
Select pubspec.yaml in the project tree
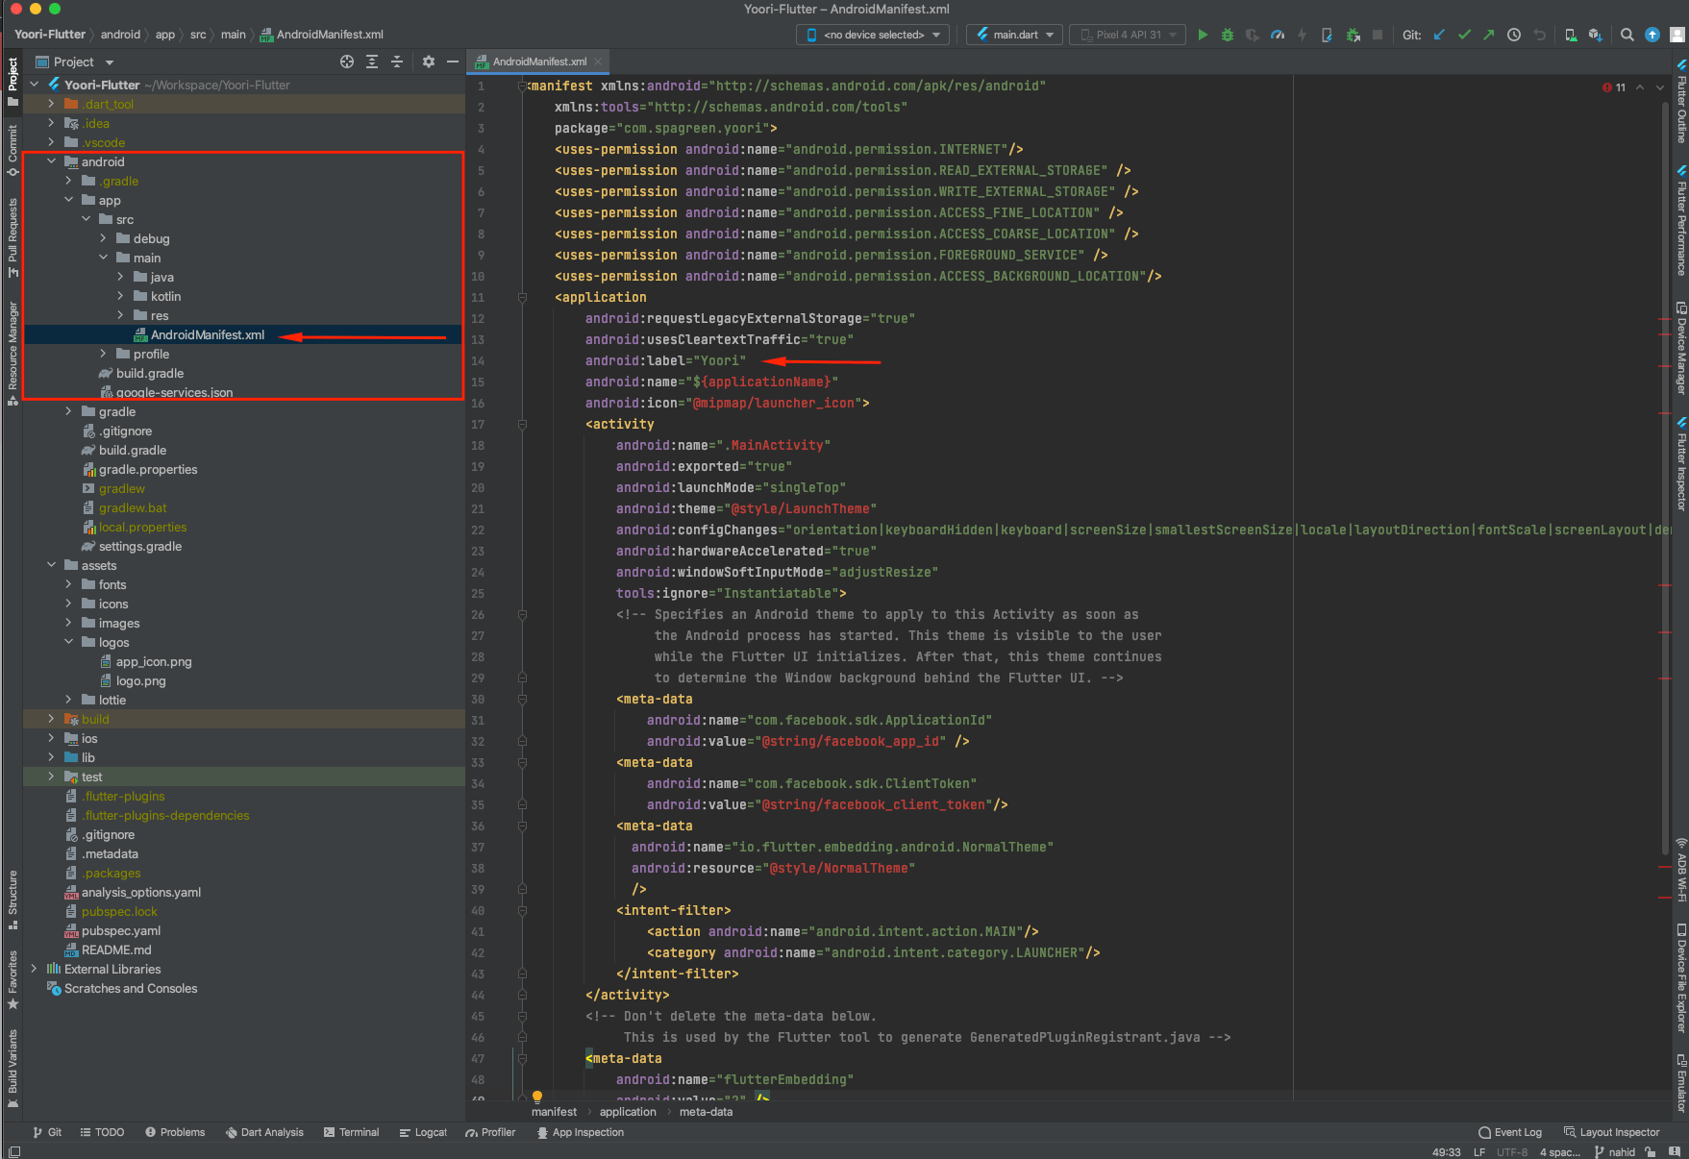[121, 930]
